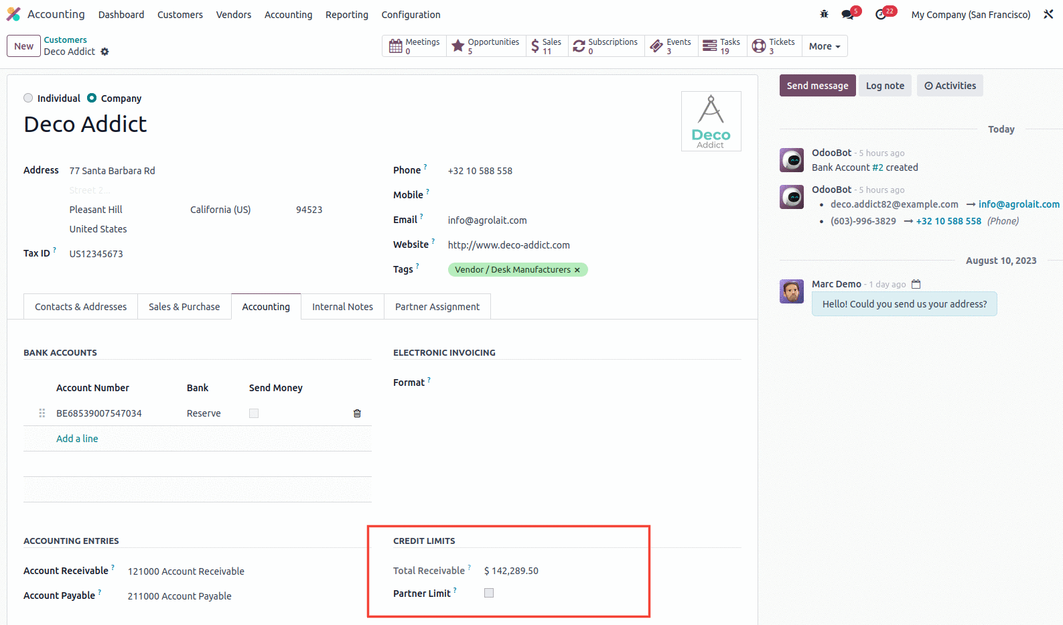Open Events ticket smart button

671,46
